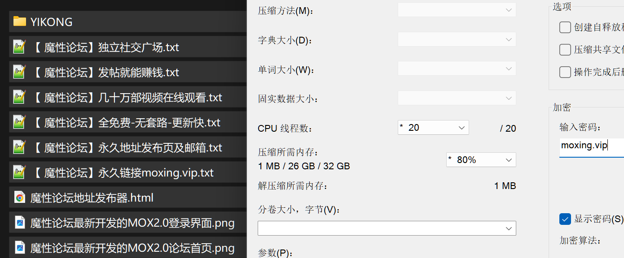624x258 pixels.
Task: Click Chrome icon of 魔性论坛地址发布器.html
Action: point(19,197)
